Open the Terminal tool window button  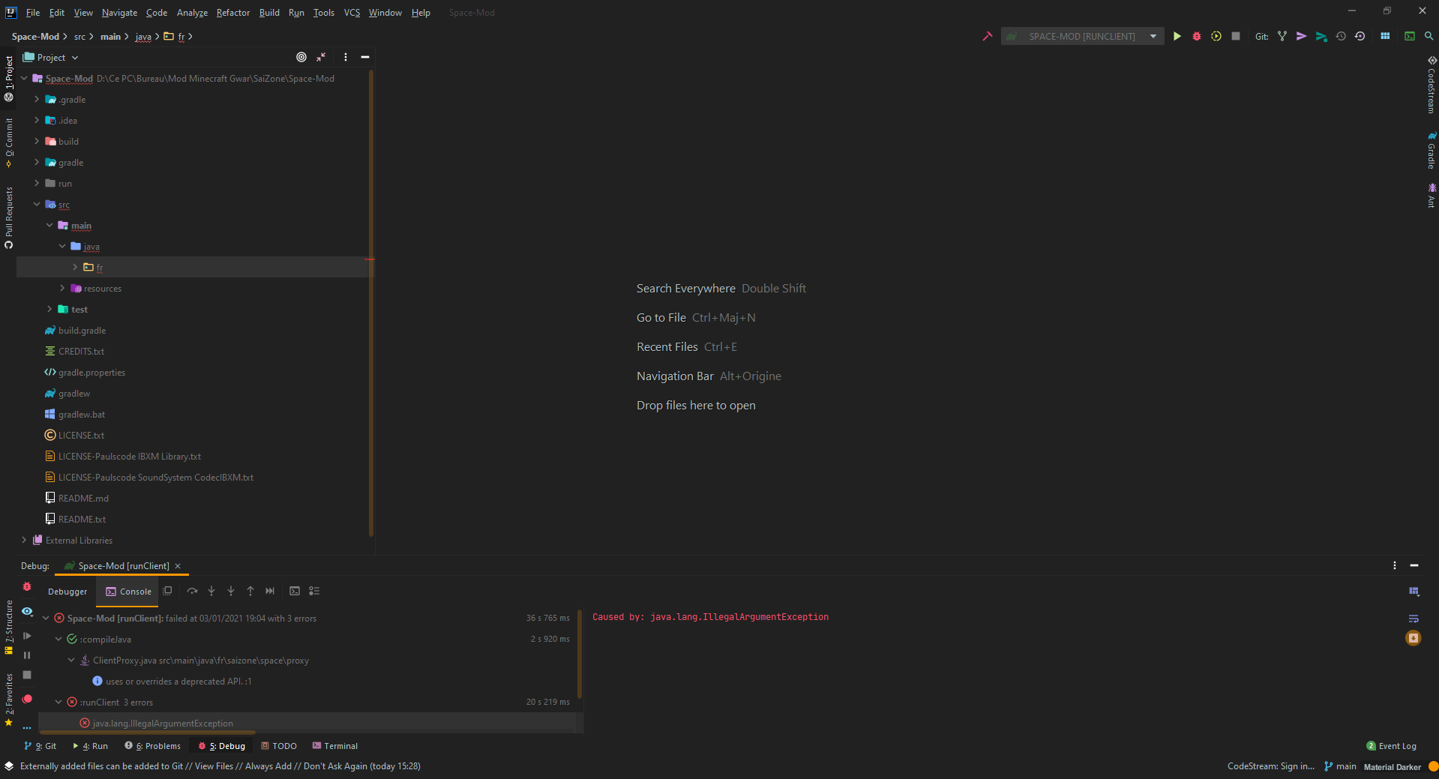(x=335, y=746)
